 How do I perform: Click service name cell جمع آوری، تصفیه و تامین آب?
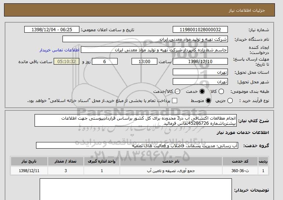[x=171, y=171]
